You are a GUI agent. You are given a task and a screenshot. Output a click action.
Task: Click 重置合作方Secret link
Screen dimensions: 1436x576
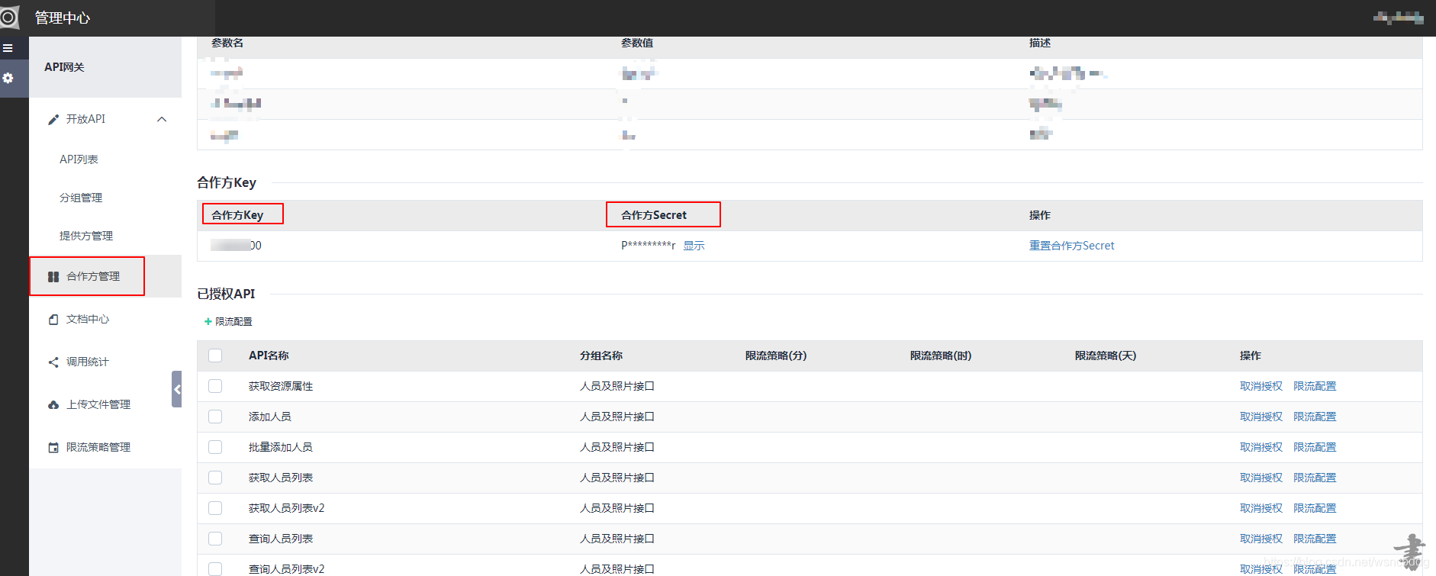click(1071, 246)
